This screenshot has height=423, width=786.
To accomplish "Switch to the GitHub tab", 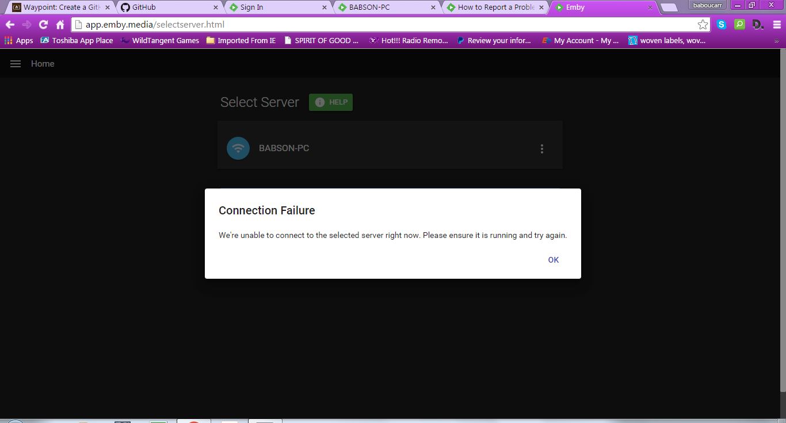I will [167, 7].
